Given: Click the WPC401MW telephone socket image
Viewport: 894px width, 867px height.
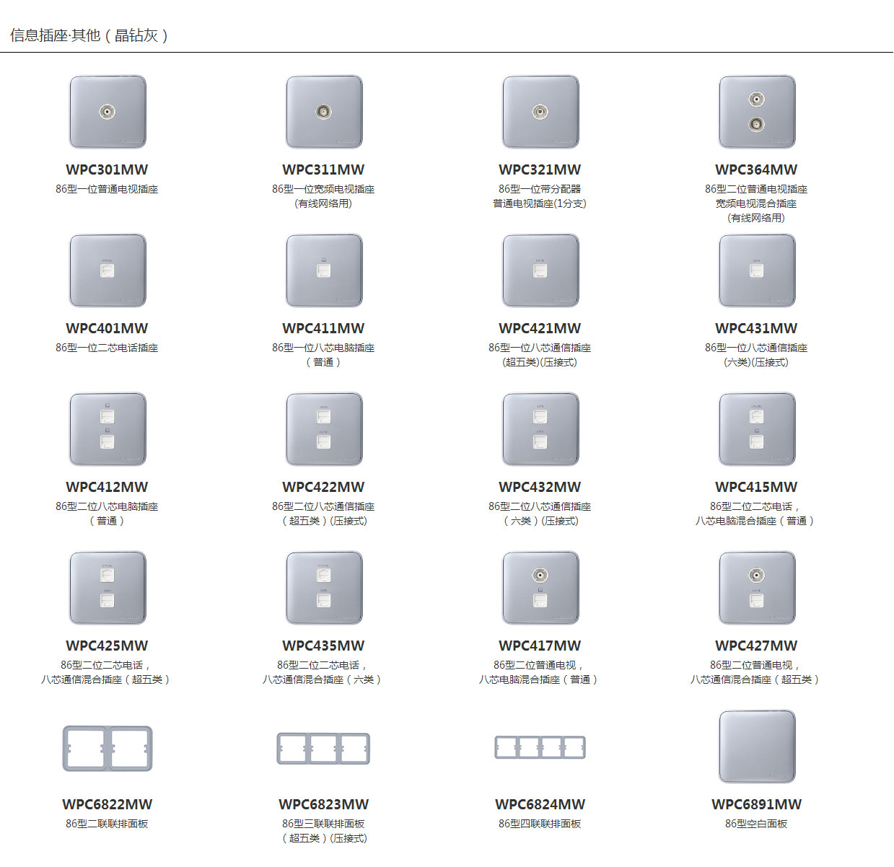Looking at the screenshot, I should pos(108,271).
